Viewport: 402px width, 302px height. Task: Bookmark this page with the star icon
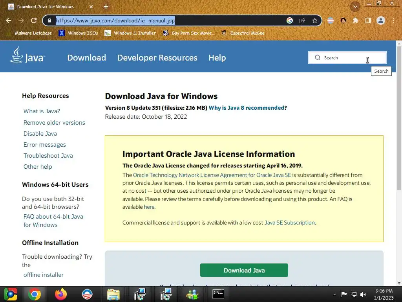coord(315,20)
